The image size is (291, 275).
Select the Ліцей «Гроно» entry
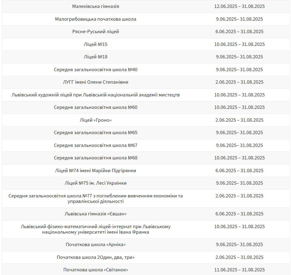click(96, 120)
